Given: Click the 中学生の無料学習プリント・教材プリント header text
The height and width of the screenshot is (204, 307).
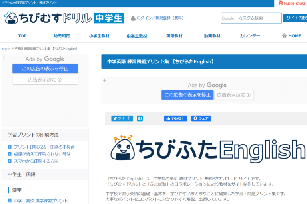Looking at the screenshot, I should [29, 3].
